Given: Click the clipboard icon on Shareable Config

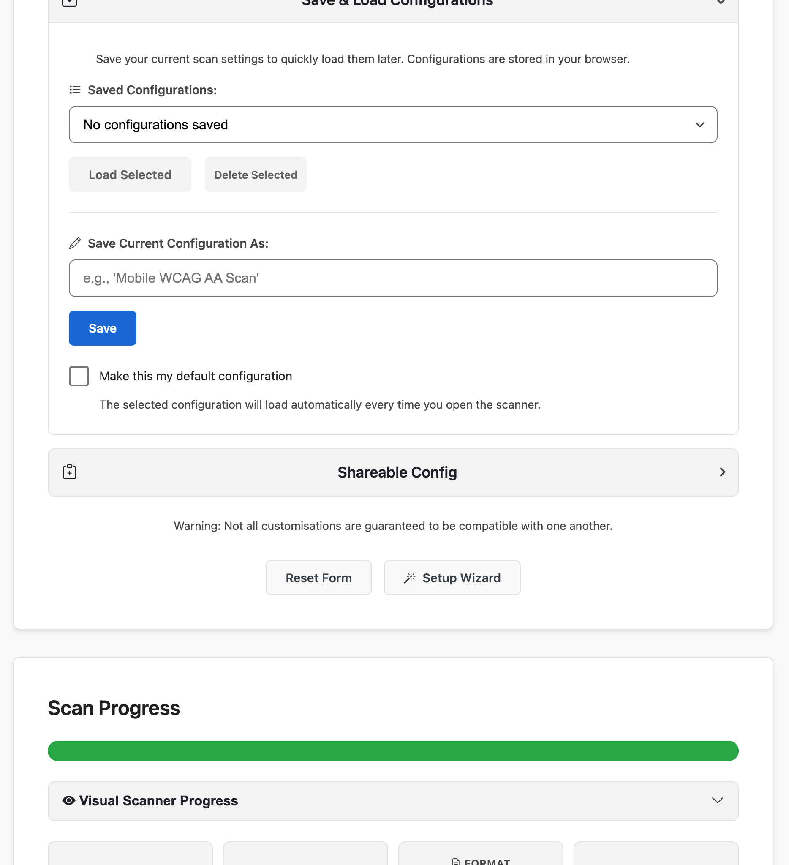Looking at the screenshot, I should 69,472.
